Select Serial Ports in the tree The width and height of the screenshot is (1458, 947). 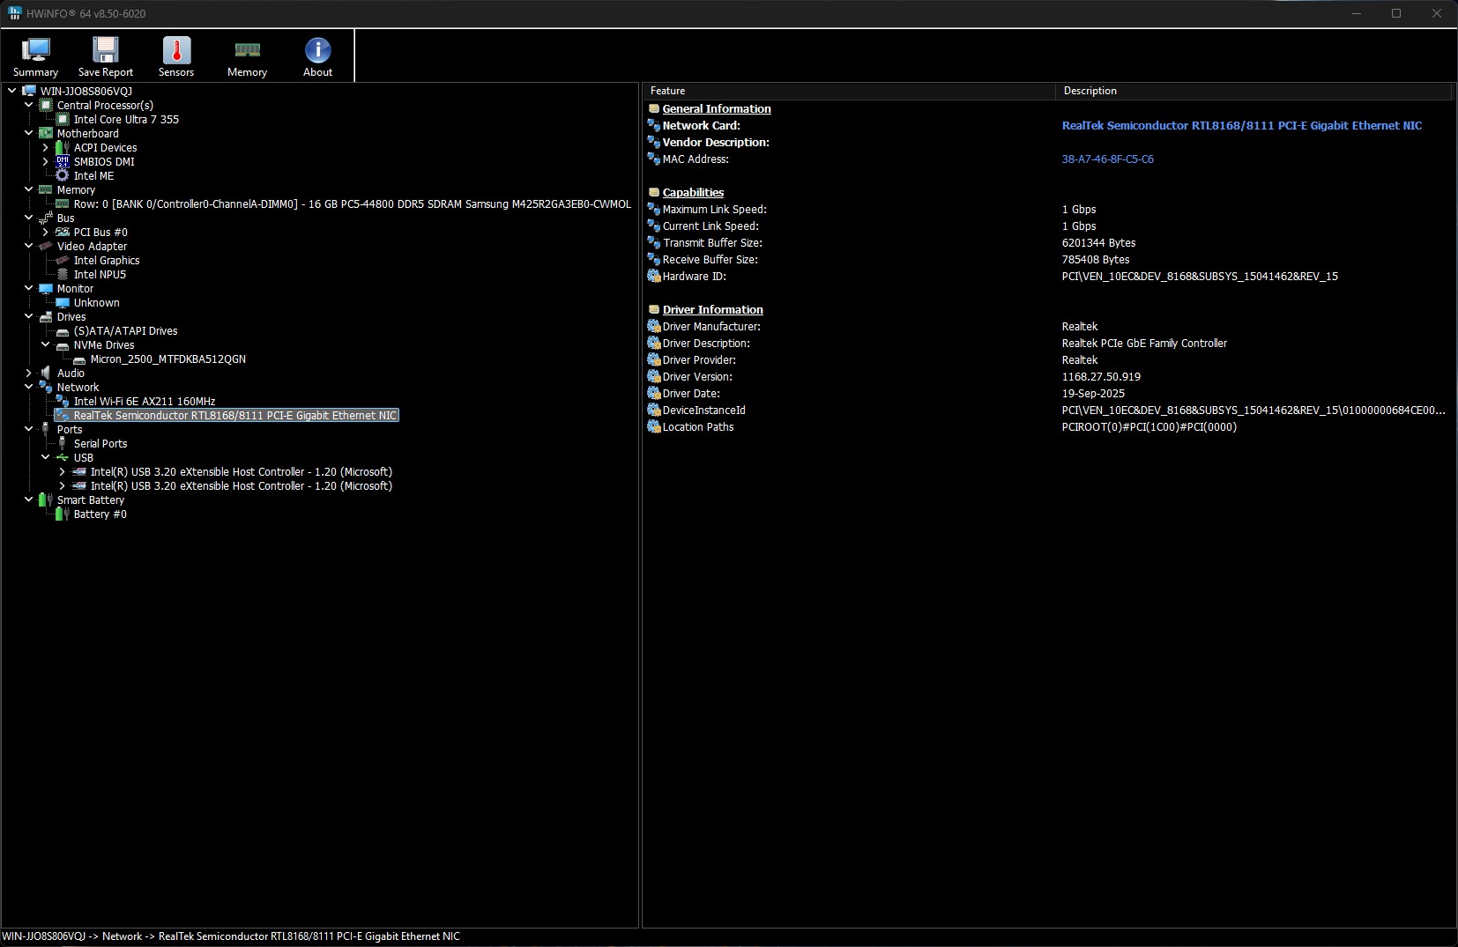click(100, 444)
